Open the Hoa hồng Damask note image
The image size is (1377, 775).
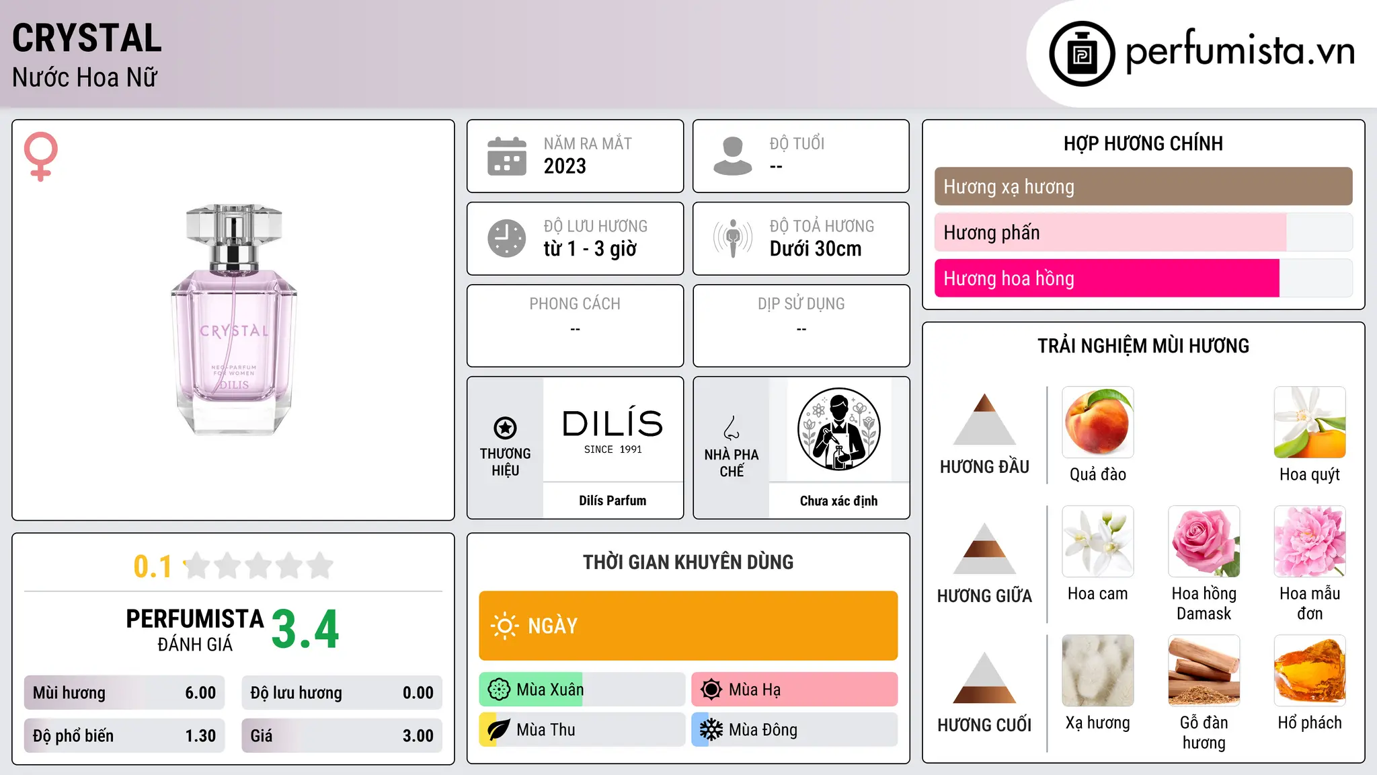[x=1204, y=542]
